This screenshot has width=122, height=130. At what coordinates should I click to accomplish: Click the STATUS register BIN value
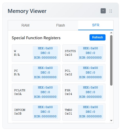coord(91,58)
